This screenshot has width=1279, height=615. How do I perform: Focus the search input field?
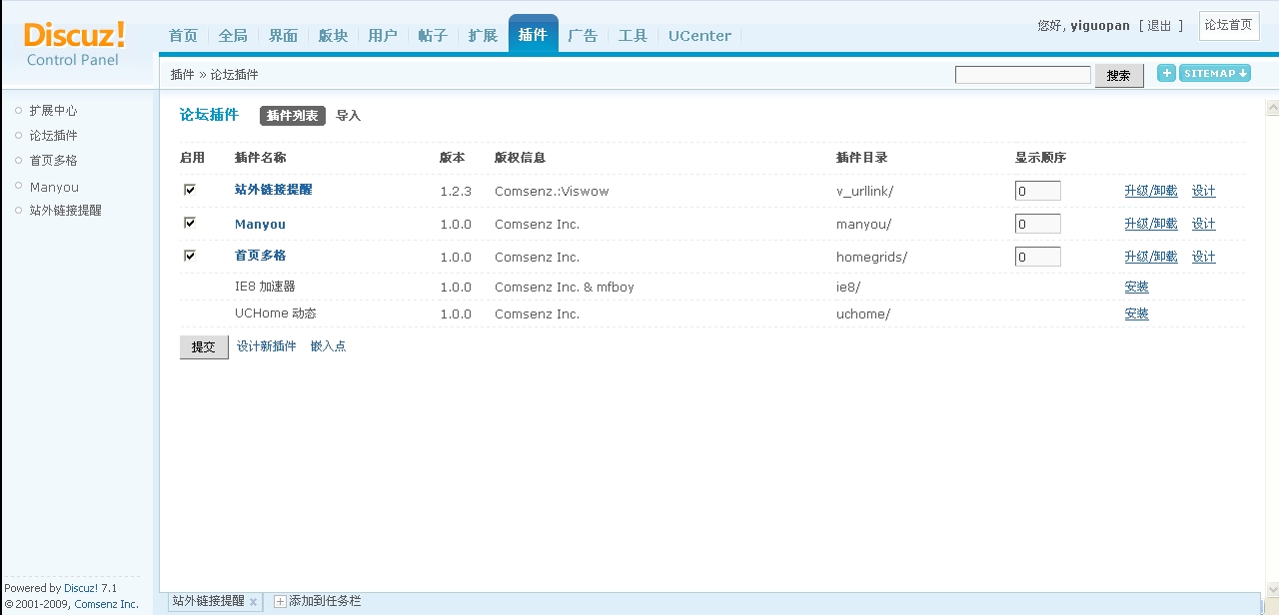click(1023, 75)
